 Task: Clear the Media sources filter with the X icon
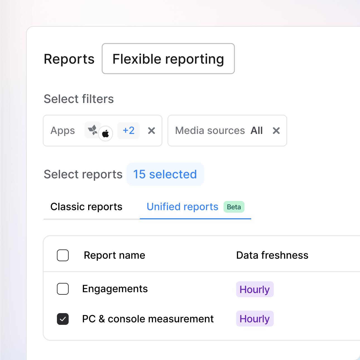[x=276, y=131]
